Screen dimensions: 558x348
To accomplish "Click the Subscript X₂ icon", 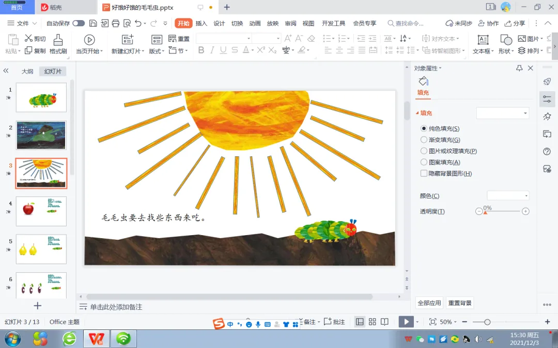I will click(273, 50).
